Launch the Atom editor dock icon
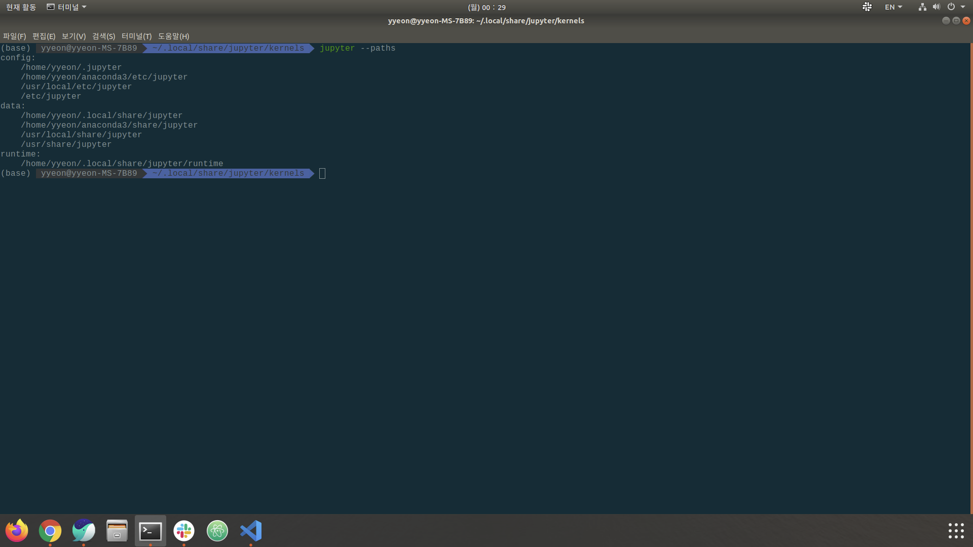Viewport: 973px width, 547px height. [217, 531]
